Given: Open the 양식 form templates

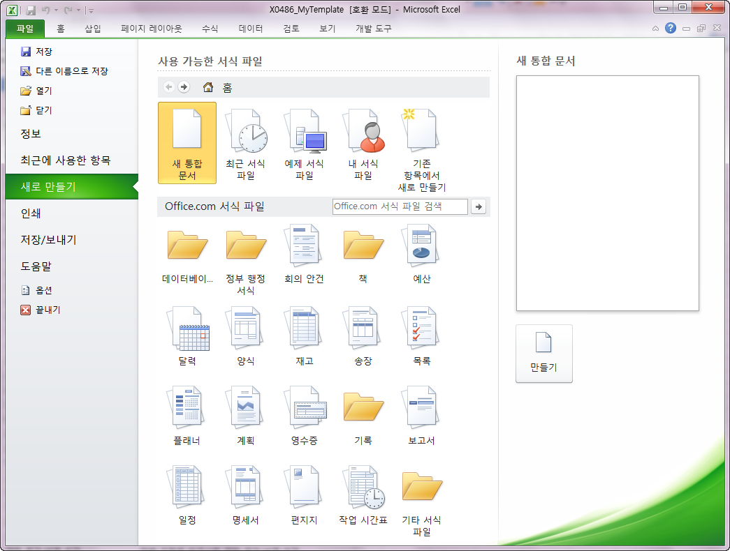Looking at the screenshot, I should coord(246,335).
